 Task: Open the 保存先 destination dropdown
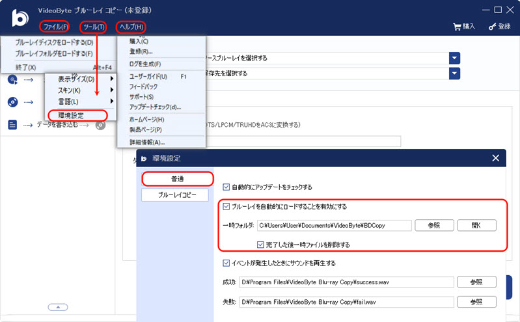tap(454, 74)
